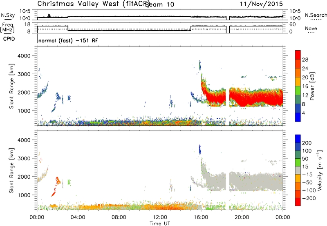Click the power panel 'Slant Range [km]' label
327x226 pixels.
11,86
